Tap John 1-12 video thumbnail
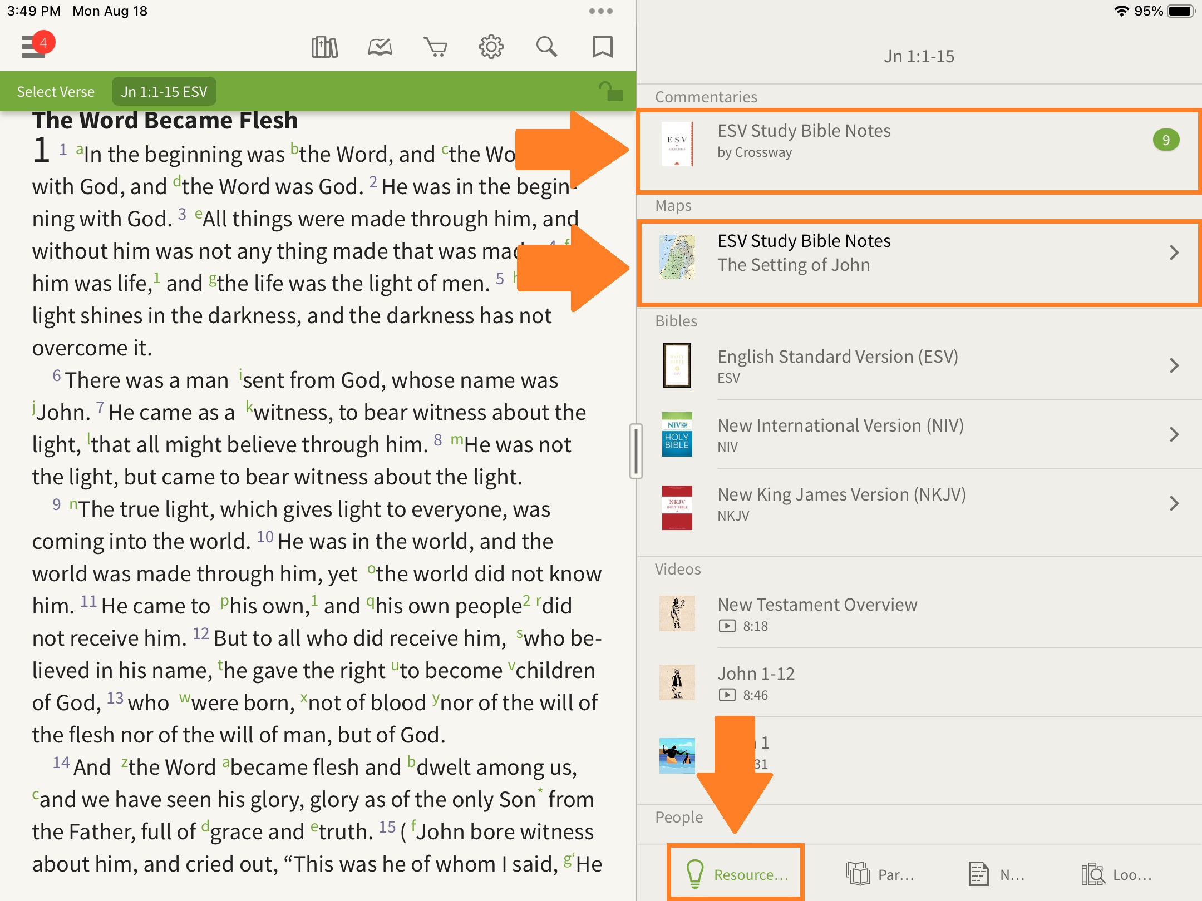Viewport: 1202px width, 901px height. tap(677, 682)
